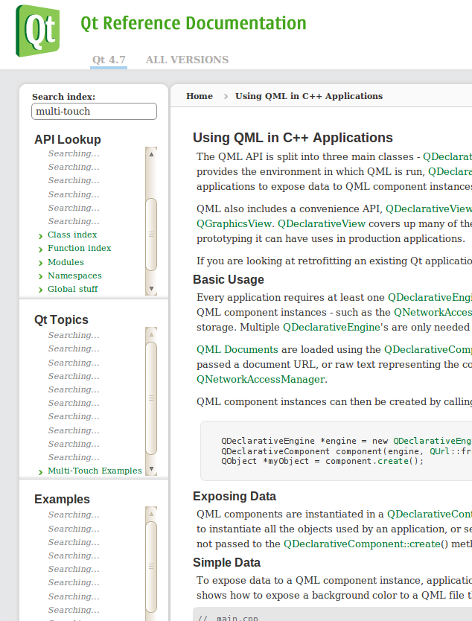Click Qt Topics scrollbar down arrow
The height and width of the screenshot is (621, 472).
151,469
